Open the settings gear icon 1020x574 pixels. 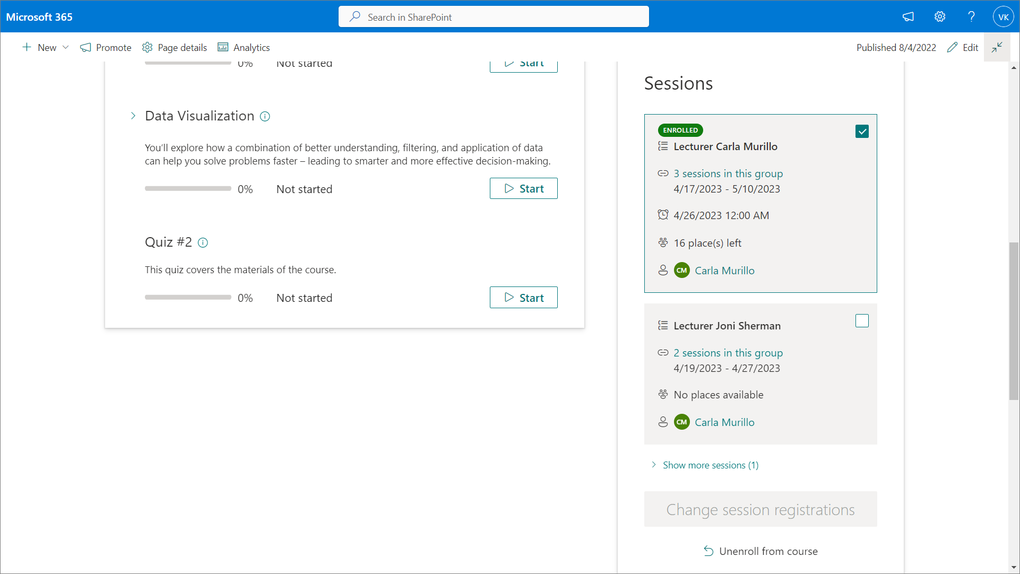[x=940, y=16]
